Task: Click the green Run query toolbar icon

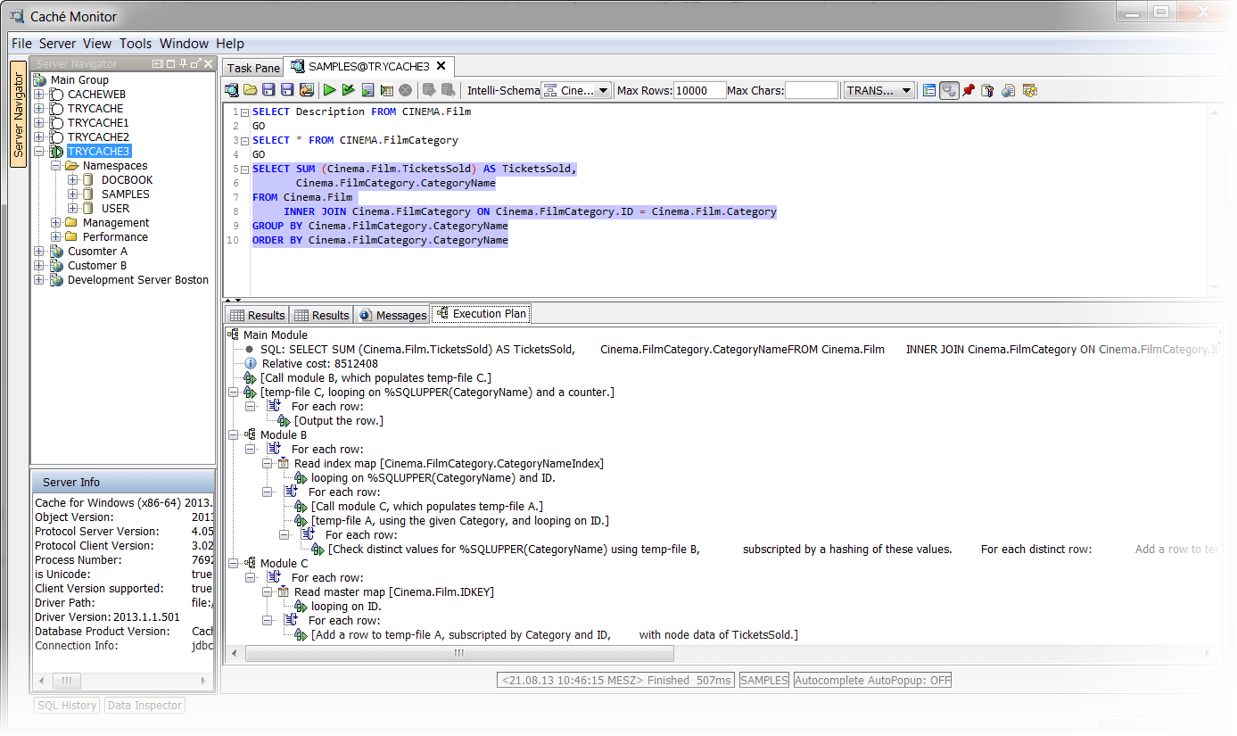Action: coord(329,90)
